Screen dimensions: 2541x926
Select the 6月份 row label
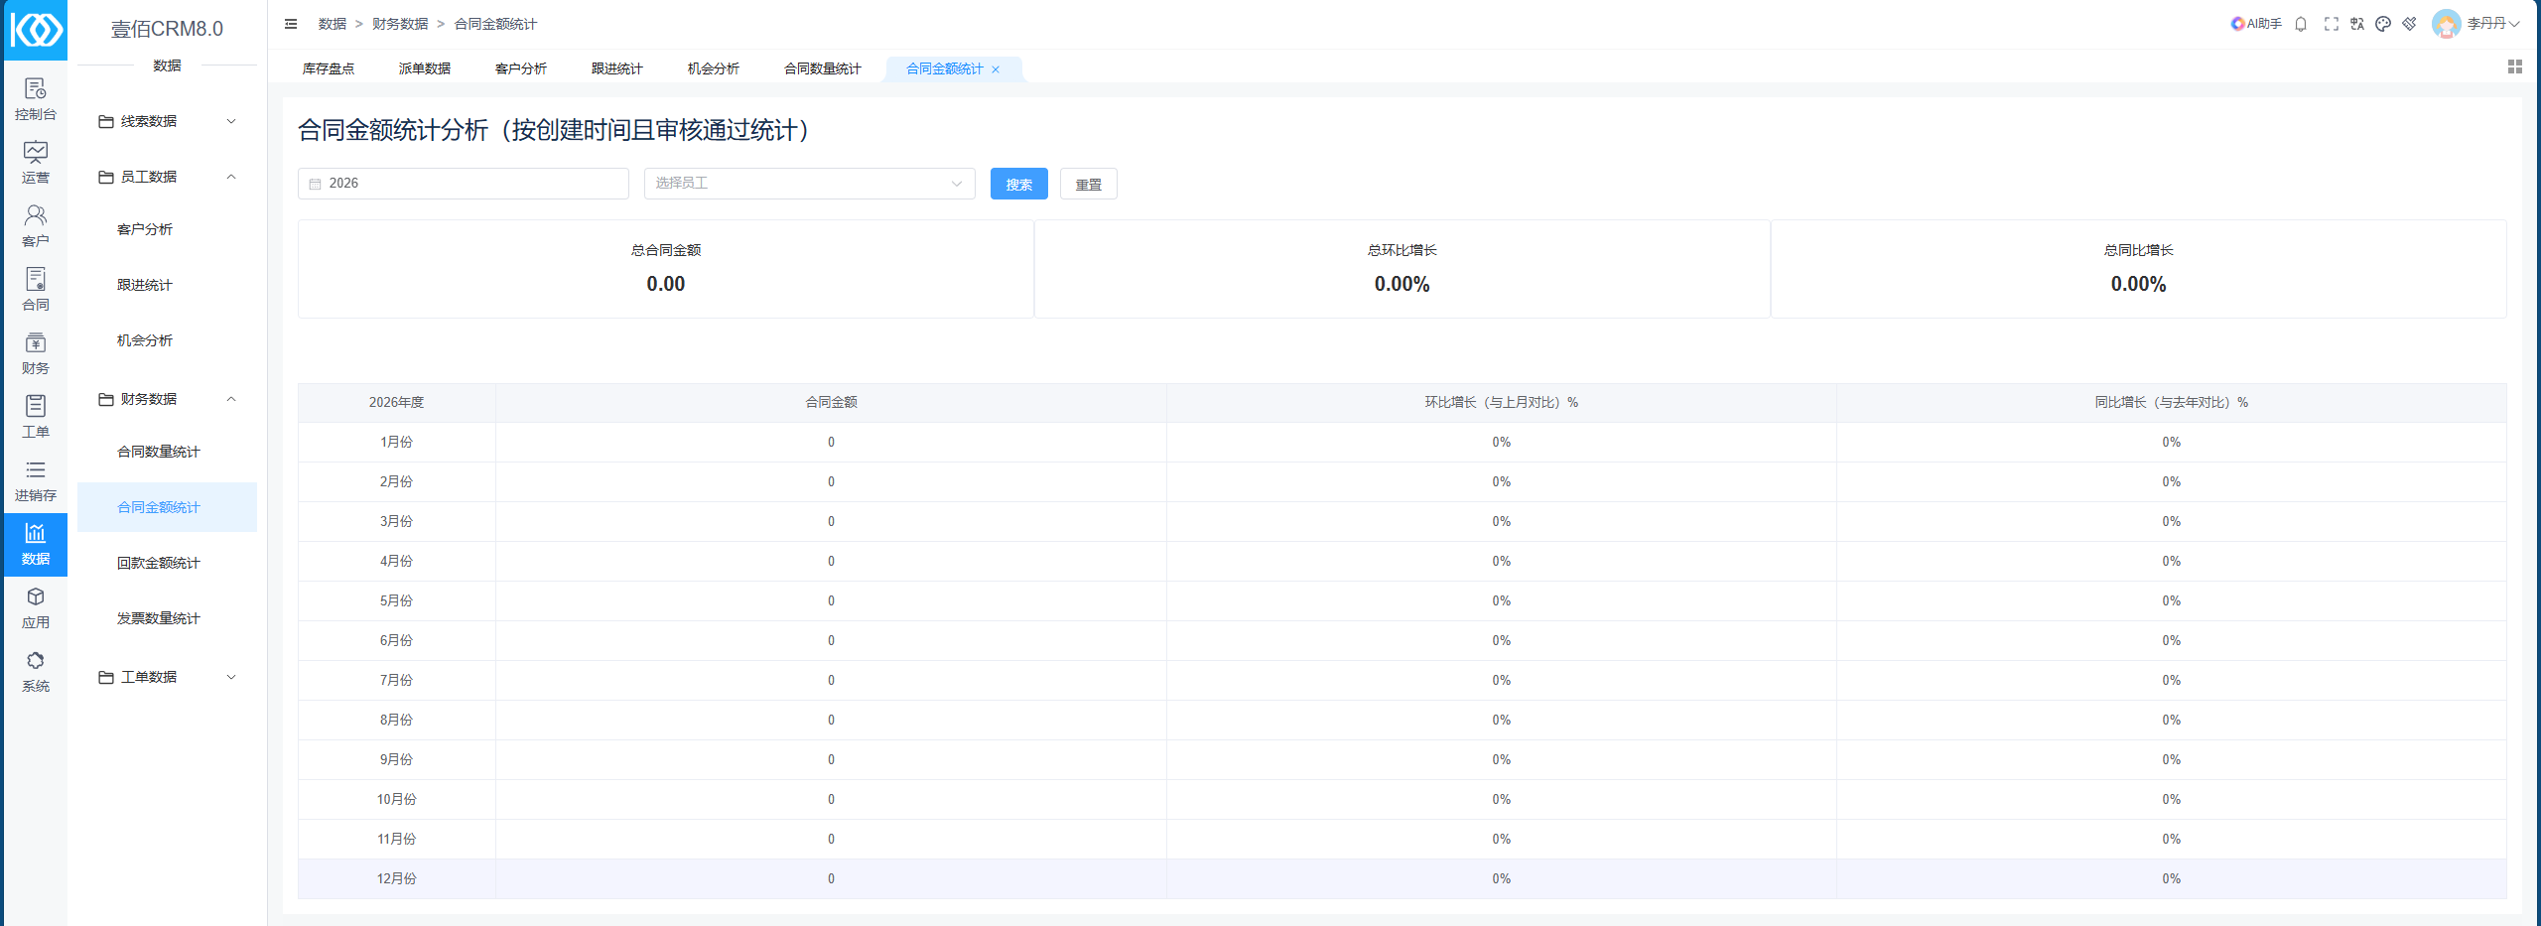396,640
